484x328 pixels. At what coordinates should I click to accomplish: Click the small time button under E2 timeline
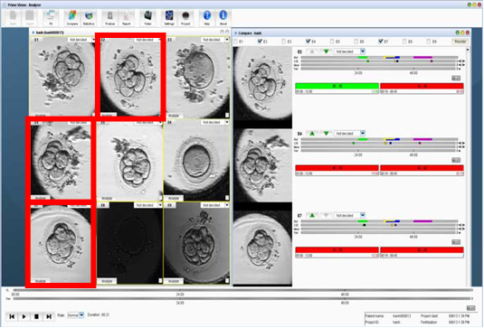coord(456,79)
